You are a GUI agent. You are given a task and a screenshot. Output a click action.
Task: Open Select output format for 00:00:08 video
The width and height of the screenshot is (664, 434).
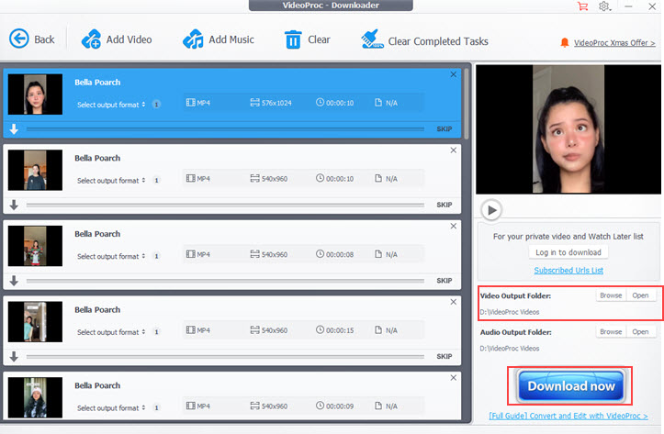coord(111,256)
